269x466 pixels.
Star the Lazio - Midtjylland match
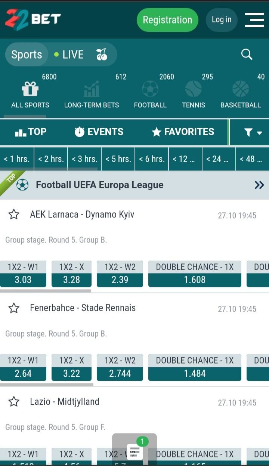pyautogui.click(x=14, y=402)
